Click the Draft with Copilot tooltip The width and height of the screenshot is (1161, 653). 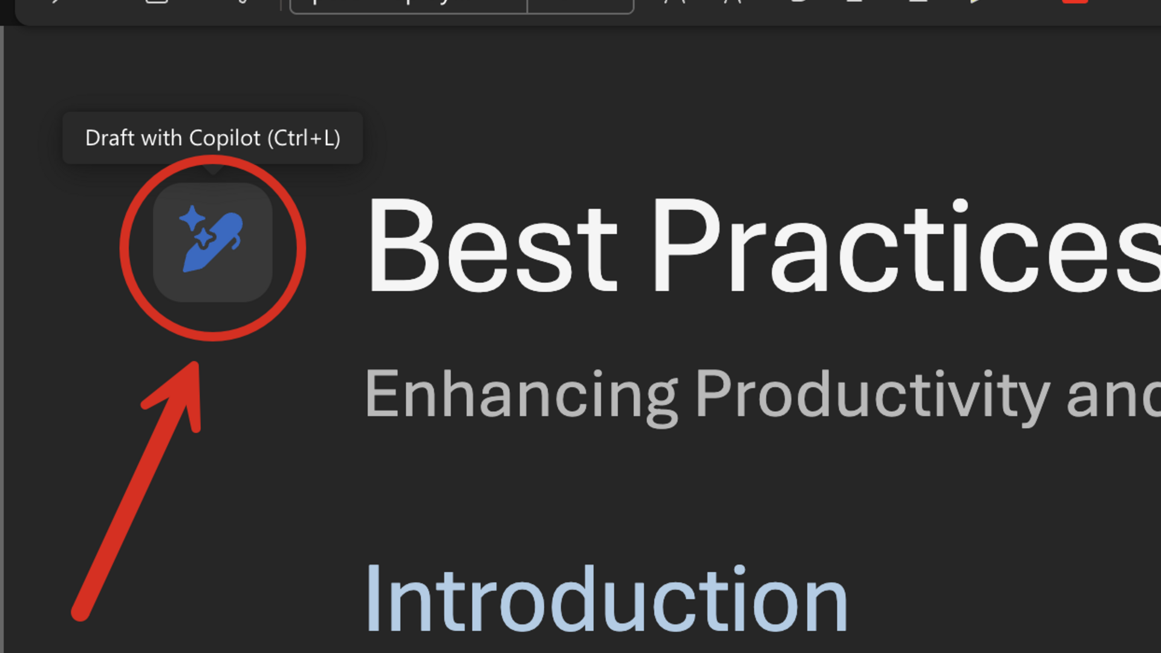(x=212, y=138)
